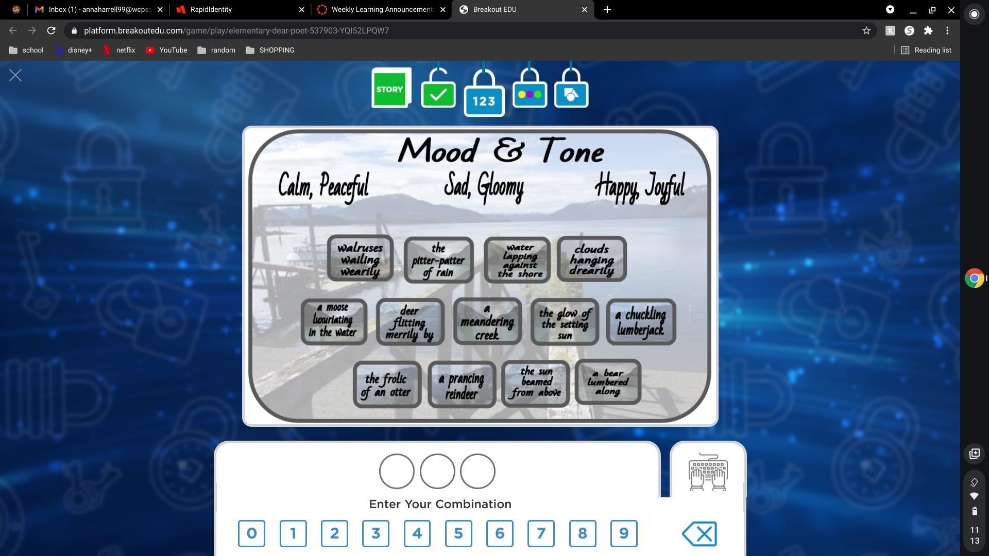Expand the school bookmarks folder
The image size is (989, 556).
26,50
